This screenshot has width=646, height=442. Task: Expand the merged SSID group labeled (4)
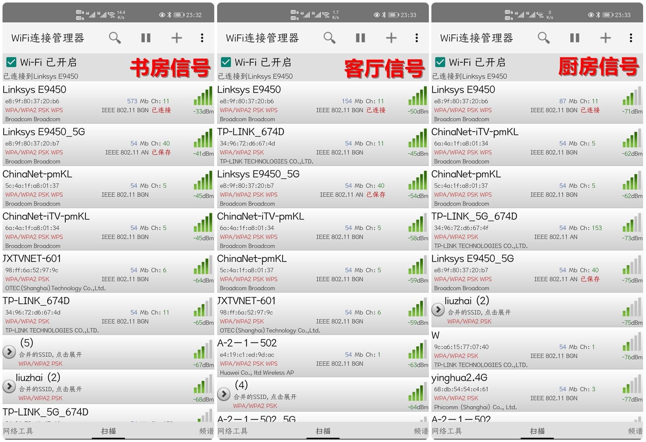pos(224,394)
